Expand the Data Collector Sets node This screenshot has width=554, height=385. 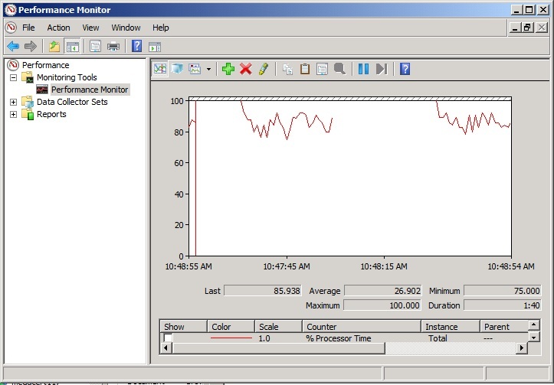point(13,102)
